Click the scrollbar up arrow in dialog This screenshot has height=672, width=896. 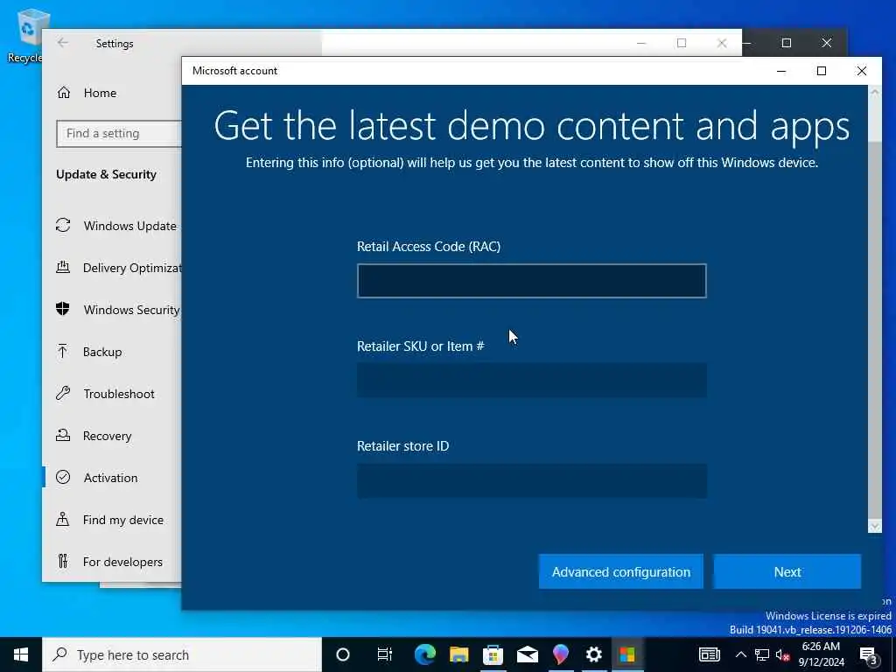click(x=874, y=93)
